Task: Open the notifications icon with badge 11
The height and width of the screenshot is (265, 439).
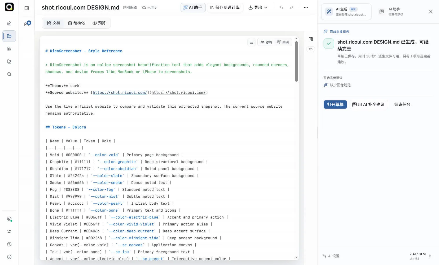Action: coord(27,24)
